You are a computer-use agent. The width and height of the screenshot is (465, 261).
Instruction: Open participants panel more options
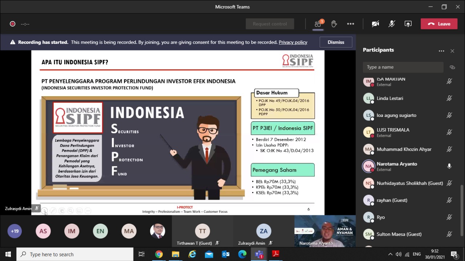point(441,51)
